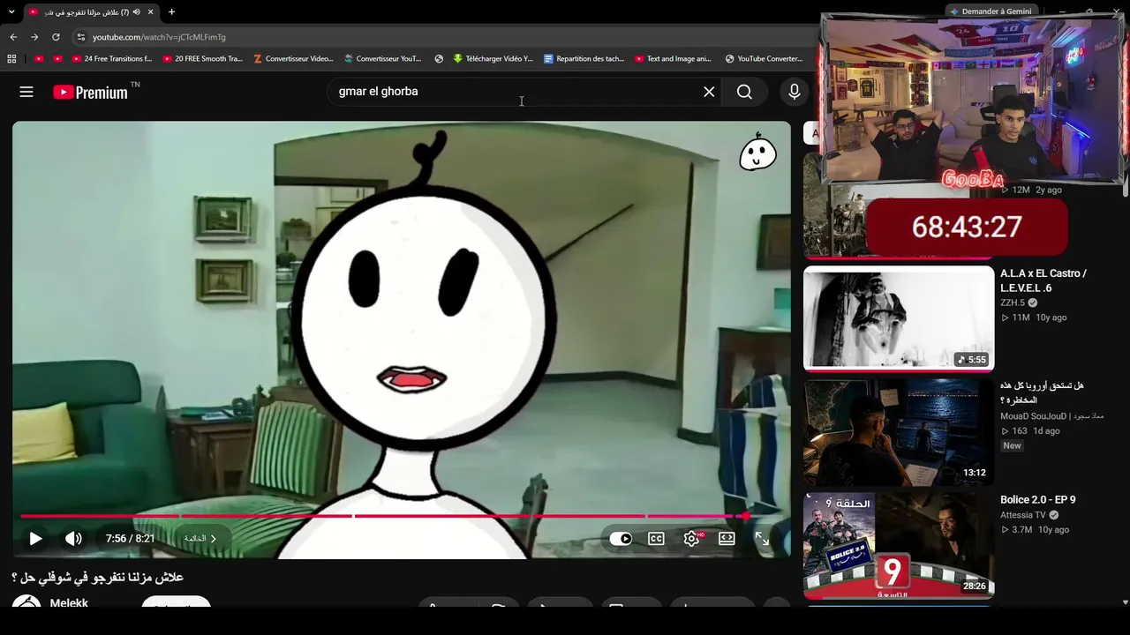Enter fullscreen in the video player
Viewport: 1130px width, 635px height.
tap(762, 539)
